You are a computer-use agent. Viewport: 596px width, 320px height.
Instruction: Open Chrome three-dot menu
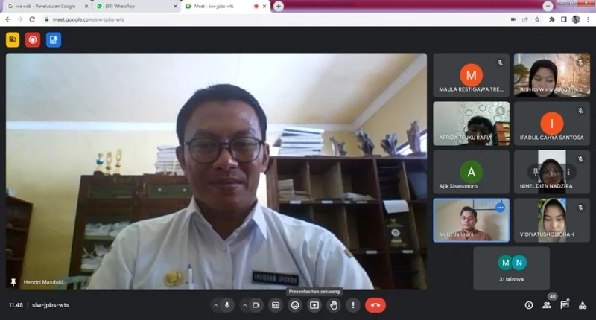pyautogui.click(x=588, y=19)
